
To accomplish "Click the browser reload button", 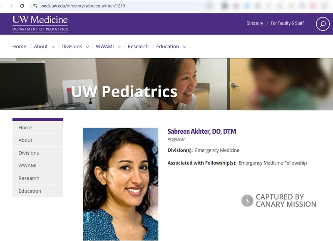I will click(22, 6).
